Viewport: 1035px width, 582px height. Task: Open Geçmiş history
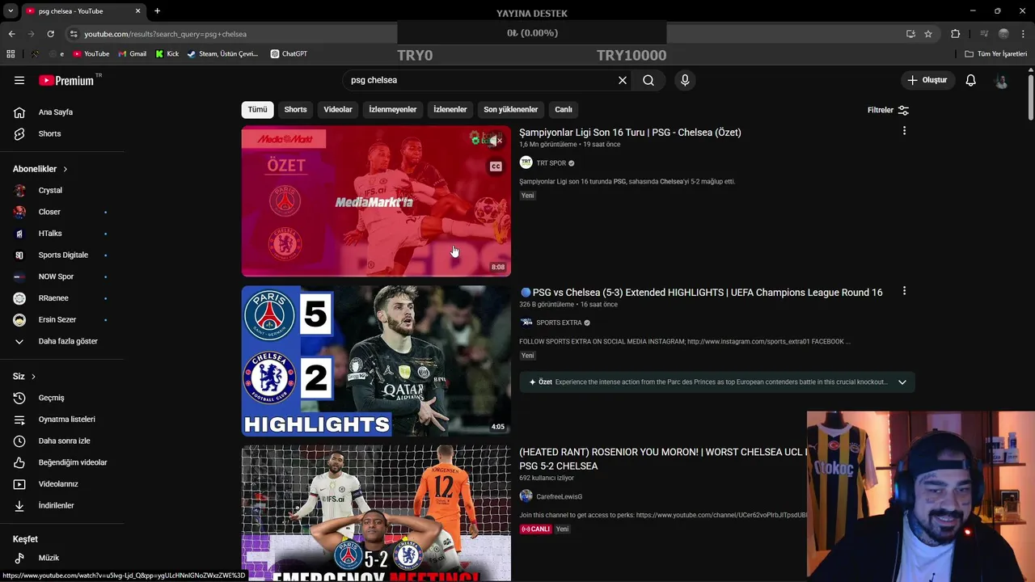(51, 398)
